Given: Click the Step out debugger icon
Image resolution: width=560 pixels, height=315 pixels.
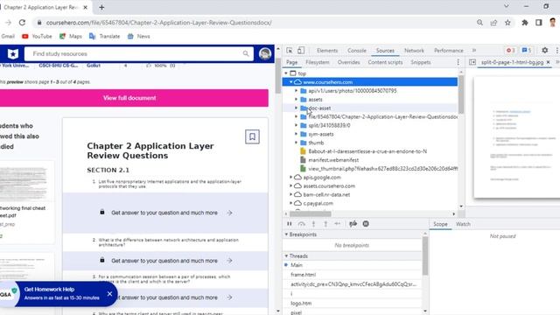Looking at the screenshot, I should click(x=325, y=224).
